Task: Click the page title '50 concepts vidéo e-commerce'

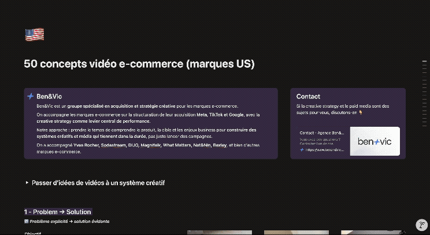Action: coord(139,64)
